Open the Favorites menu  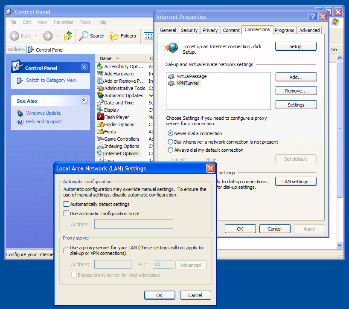click(64, 22)
